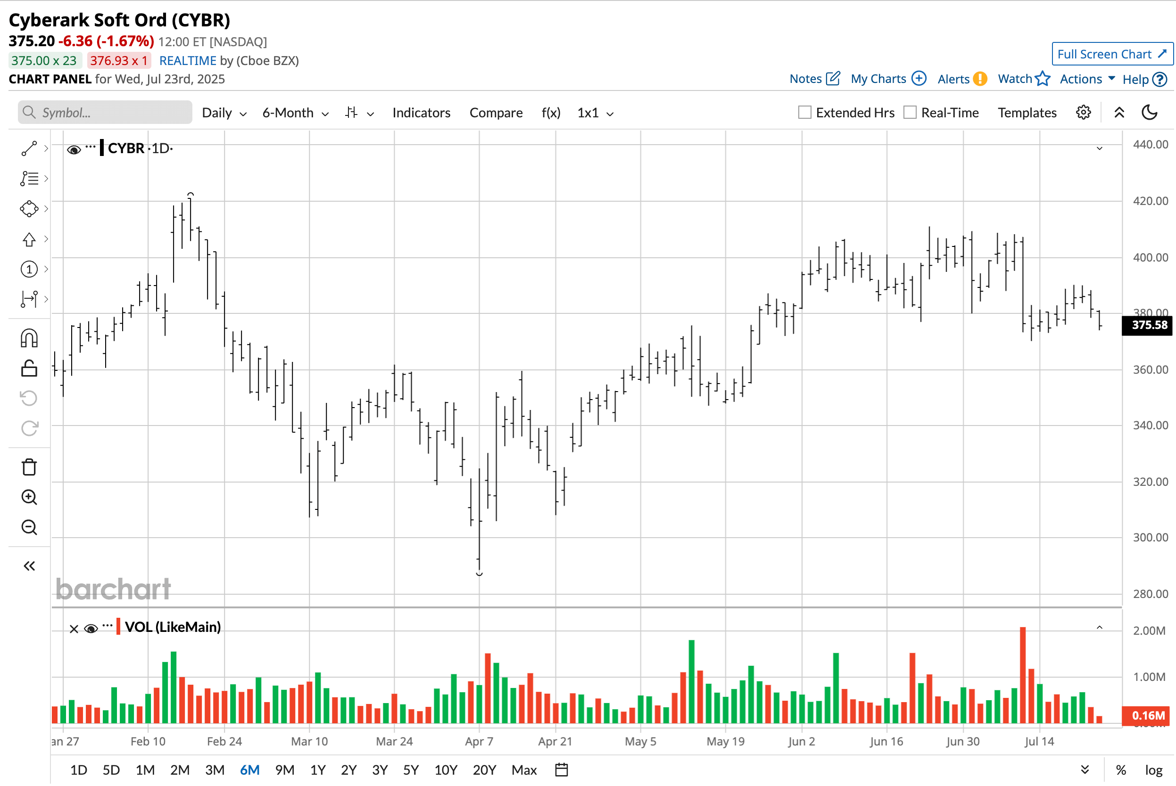Select the trend line drawing tool
The height and width of the screenshot is (786, 1176).
click(29, 148)
